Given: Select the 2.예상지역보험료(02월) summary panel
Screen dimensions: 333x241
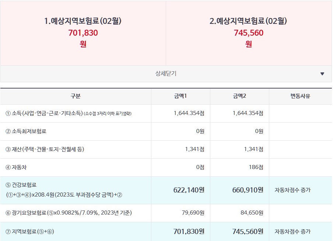Looking at the screenshot, I should click(249, 33).
